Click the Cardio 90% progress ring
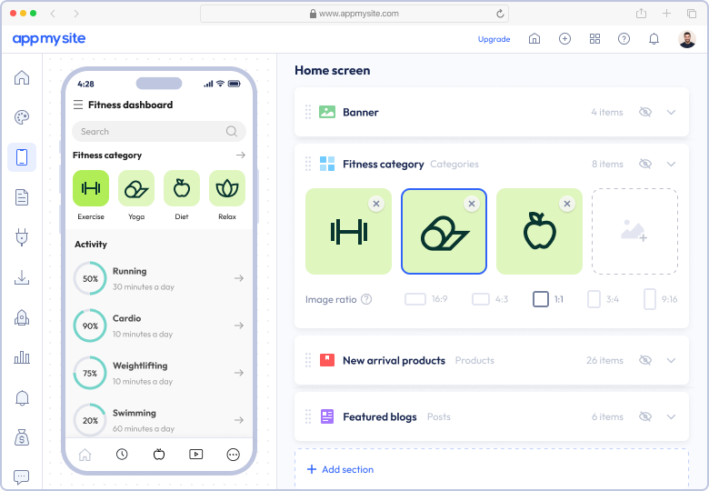Screen dimensions: 709x491 tap(90, 326)
